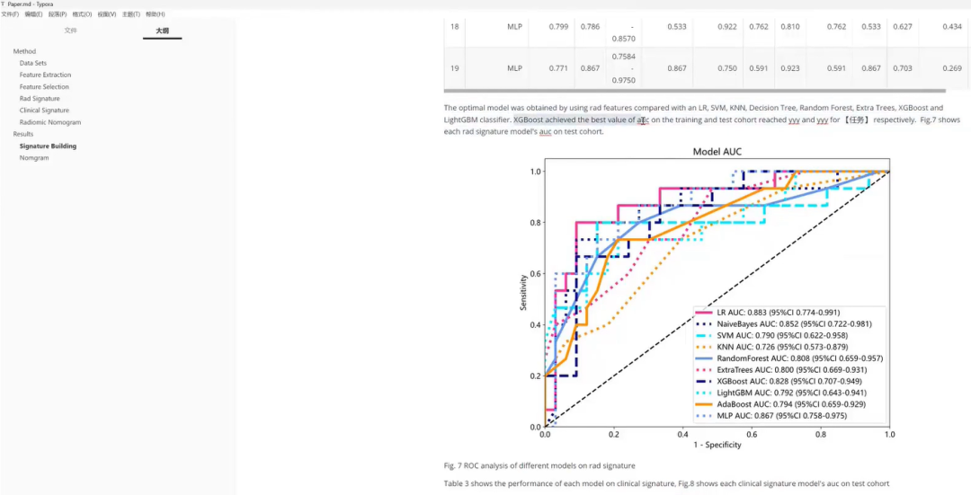This screenshot has width=971, height=495.
Task: Switch to the 文件 sidebar tab
Action: 71,30
